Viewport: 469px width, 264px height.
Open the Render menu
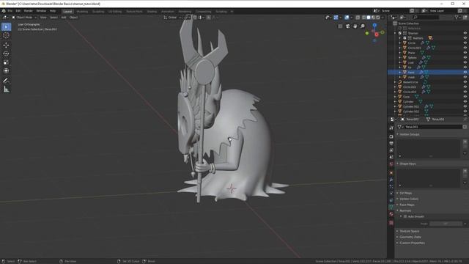(x=29, y=11)
